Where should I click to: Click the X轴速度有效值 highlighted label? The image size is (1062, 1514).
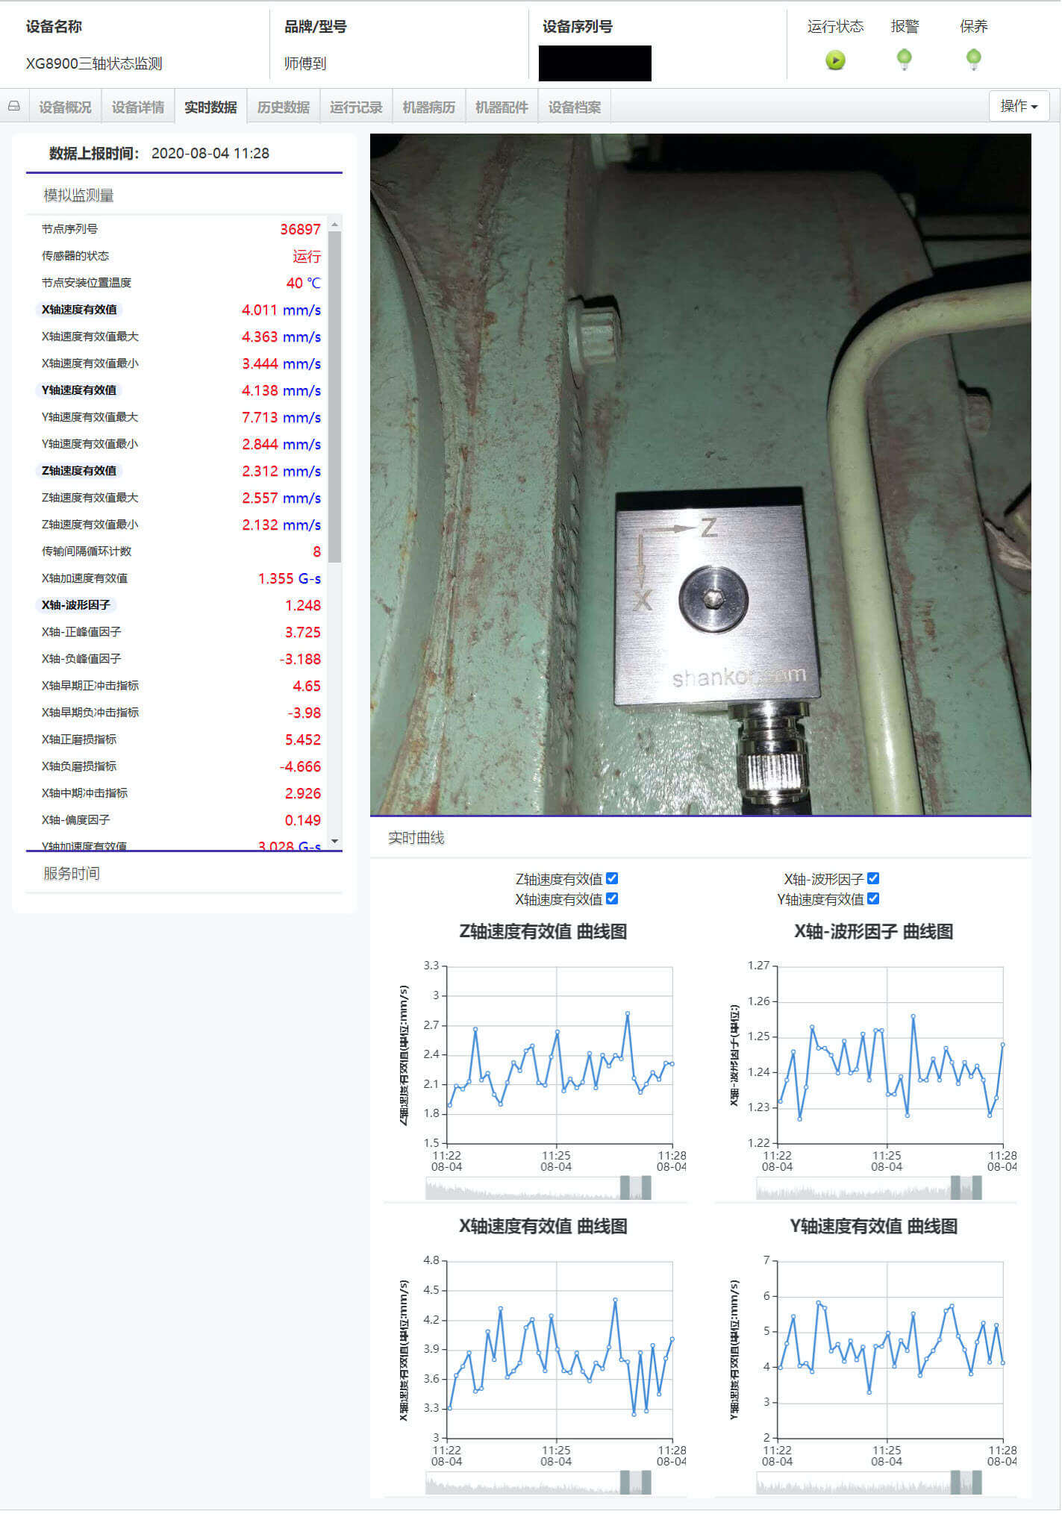click(x=79, y=310)
